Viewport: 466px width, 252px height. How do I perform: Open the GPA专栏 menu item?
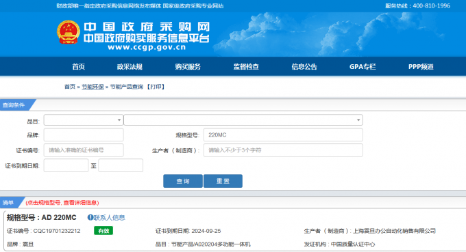363,67
